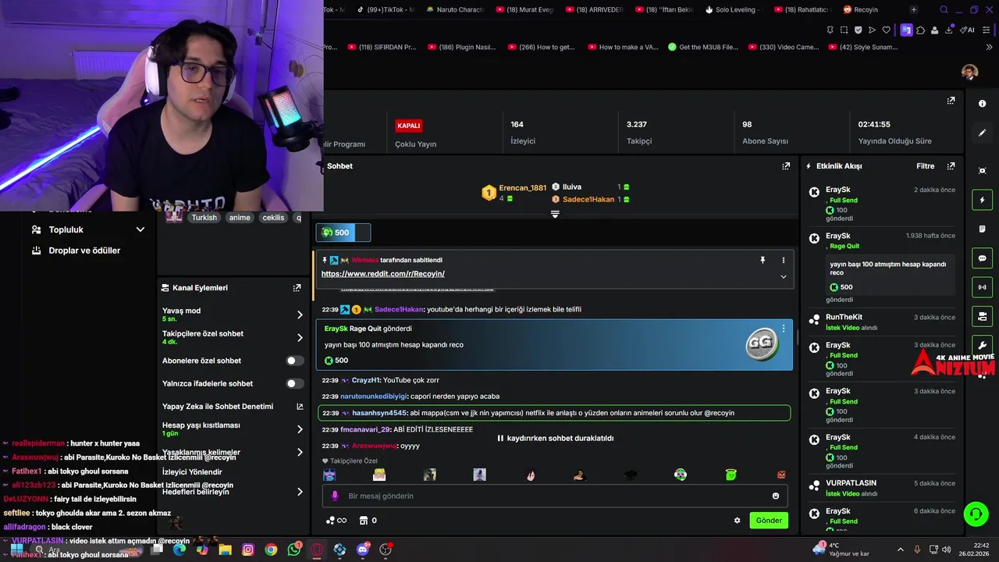Click the pencil edit icon in sidebar
This screenshot has height=562, width=999.
982,133
